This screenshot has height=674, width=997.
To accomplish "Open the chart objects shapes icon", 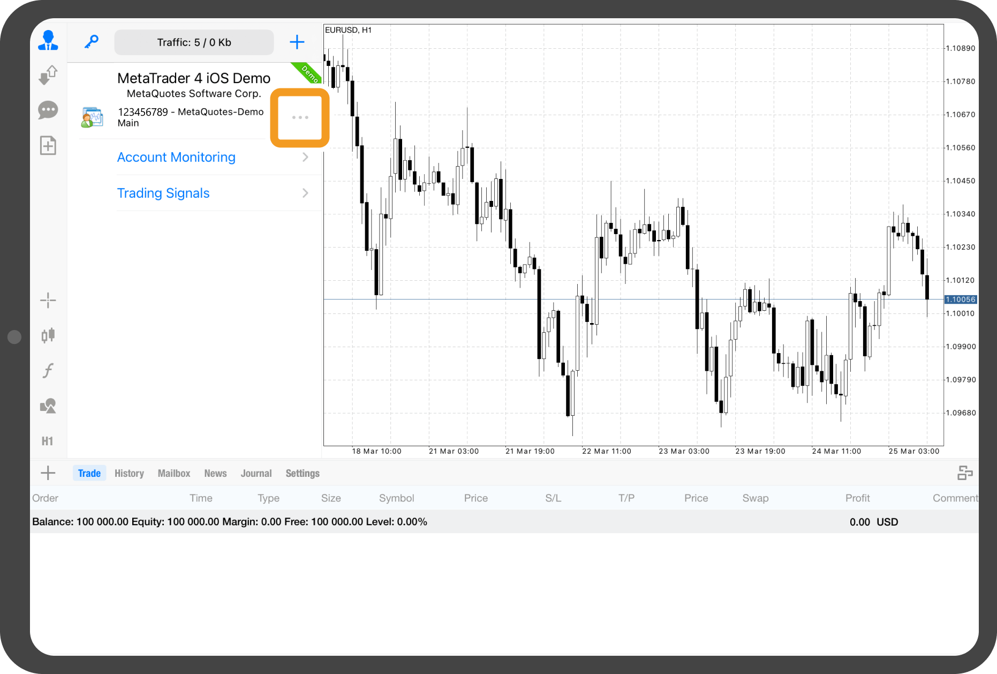I will pos(48,406).
